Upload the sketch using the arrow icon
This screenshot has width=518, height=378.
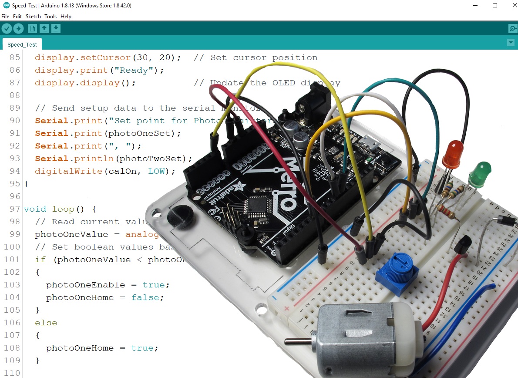pyautogui.click(x=19, y=28)
